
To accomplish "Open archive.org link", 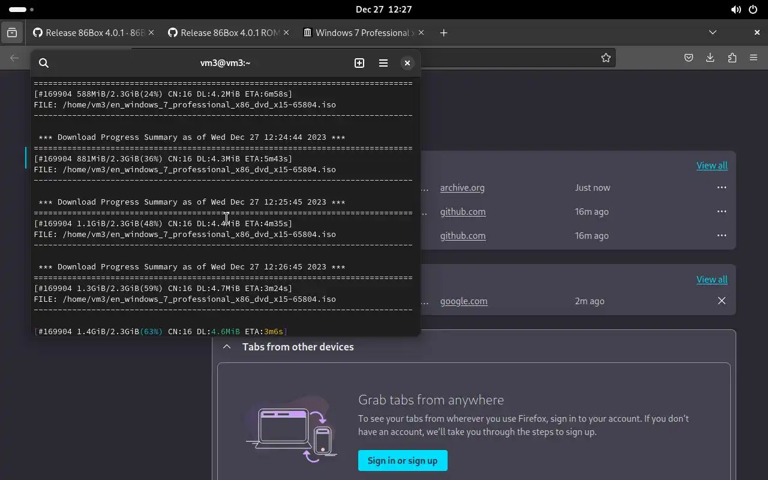I will [462, 188].
